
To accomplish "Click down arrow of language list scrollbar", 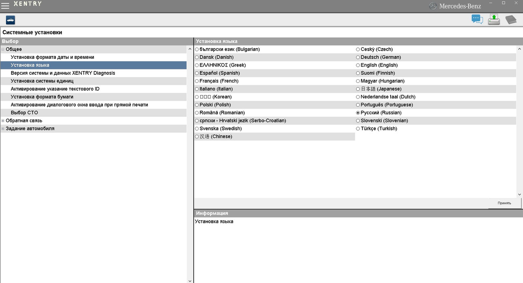I will 520,195.
